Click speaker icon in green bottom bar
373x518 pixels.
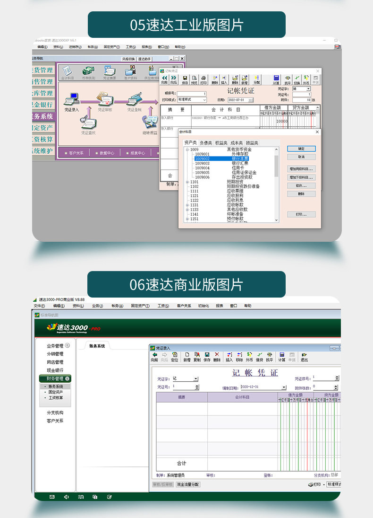coord(66,497)
